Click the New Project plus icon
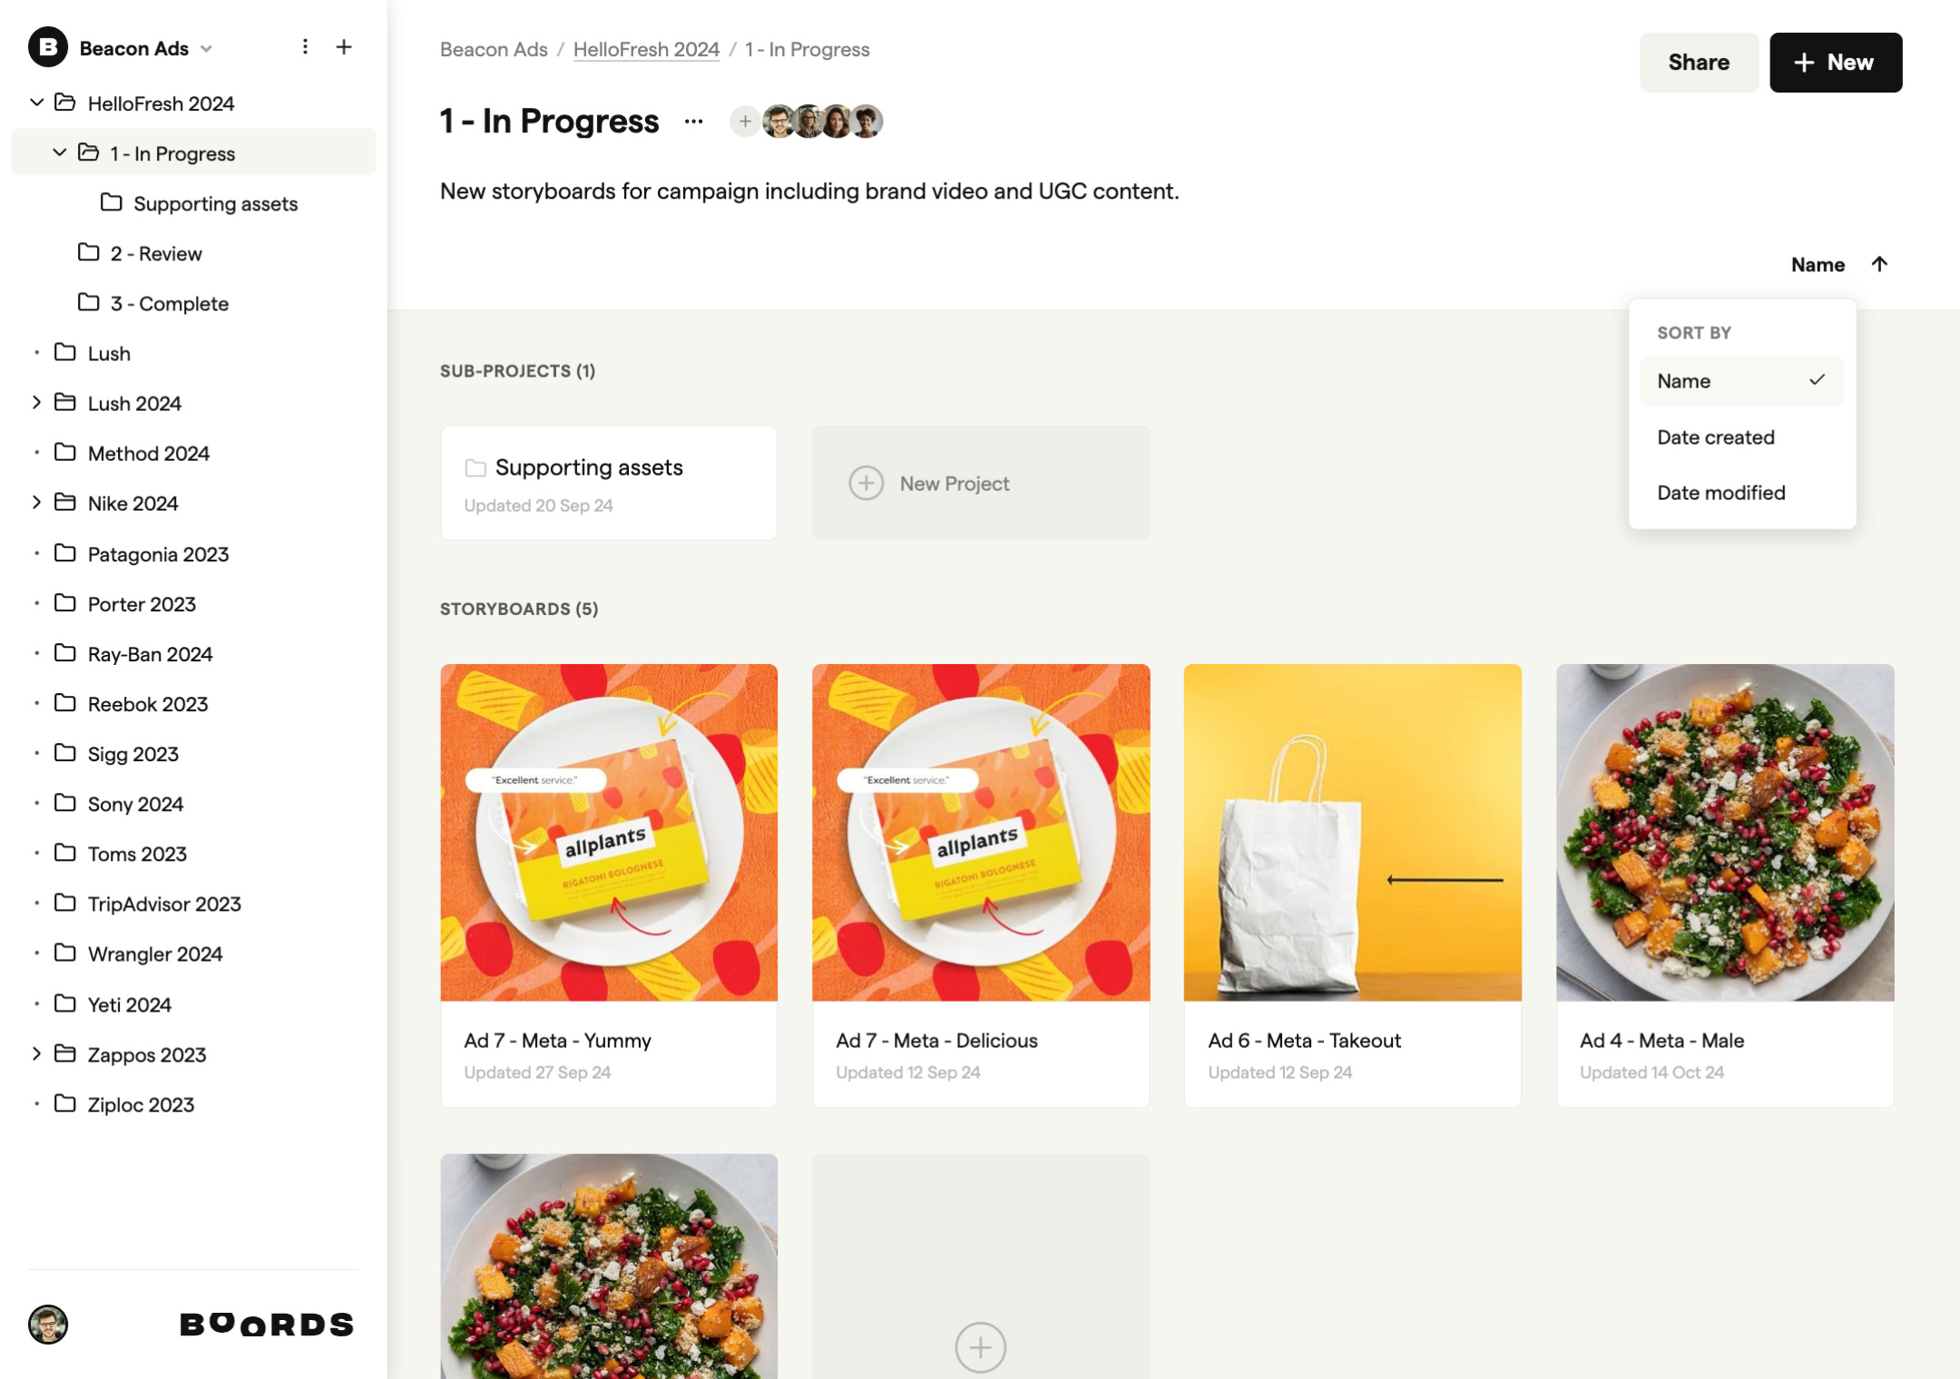 click(866, 482)
